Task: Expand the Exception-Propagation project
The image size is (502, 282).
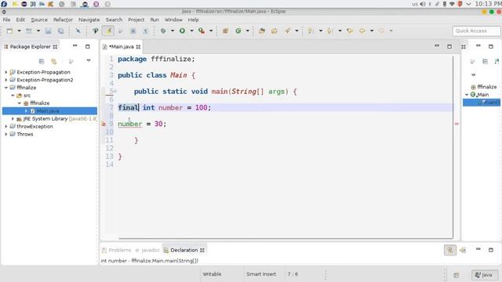Action: click(6, 72)
